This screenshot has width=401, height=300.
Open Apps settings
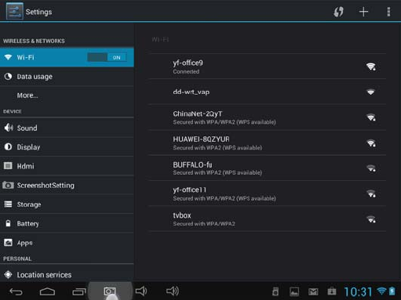[x=67, y=243]
